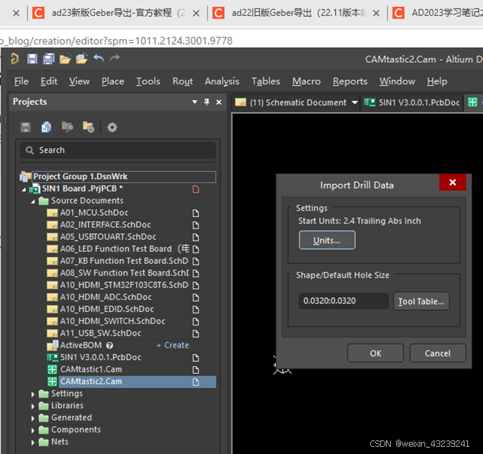Switch to 5IN1 V3.0.0.1.PcbDoc tab

[412, 102]
